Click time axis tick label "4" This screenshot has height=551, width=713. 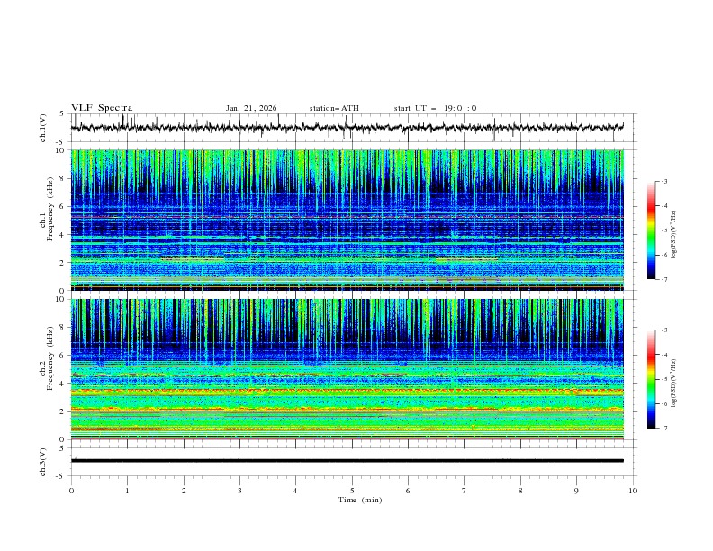click(295, 491)
